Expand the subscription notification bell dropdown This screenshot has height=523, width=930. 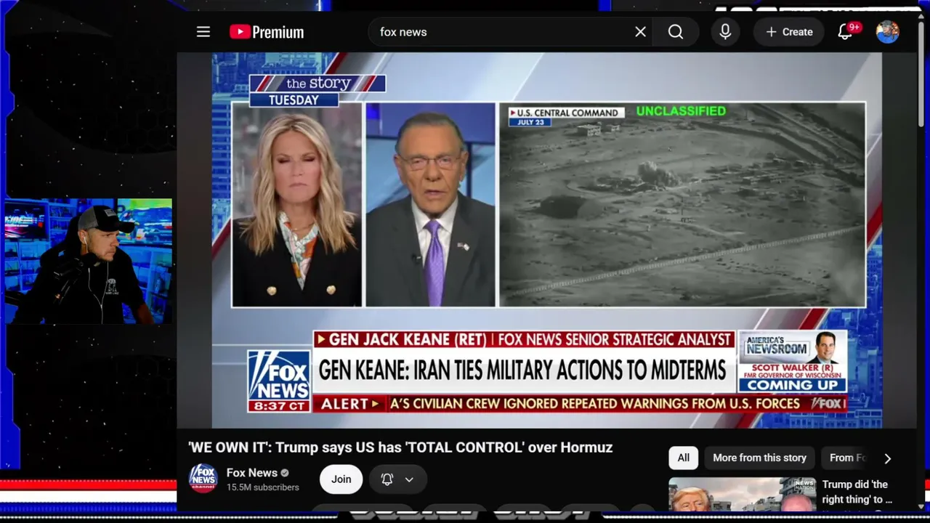point(397,479)
